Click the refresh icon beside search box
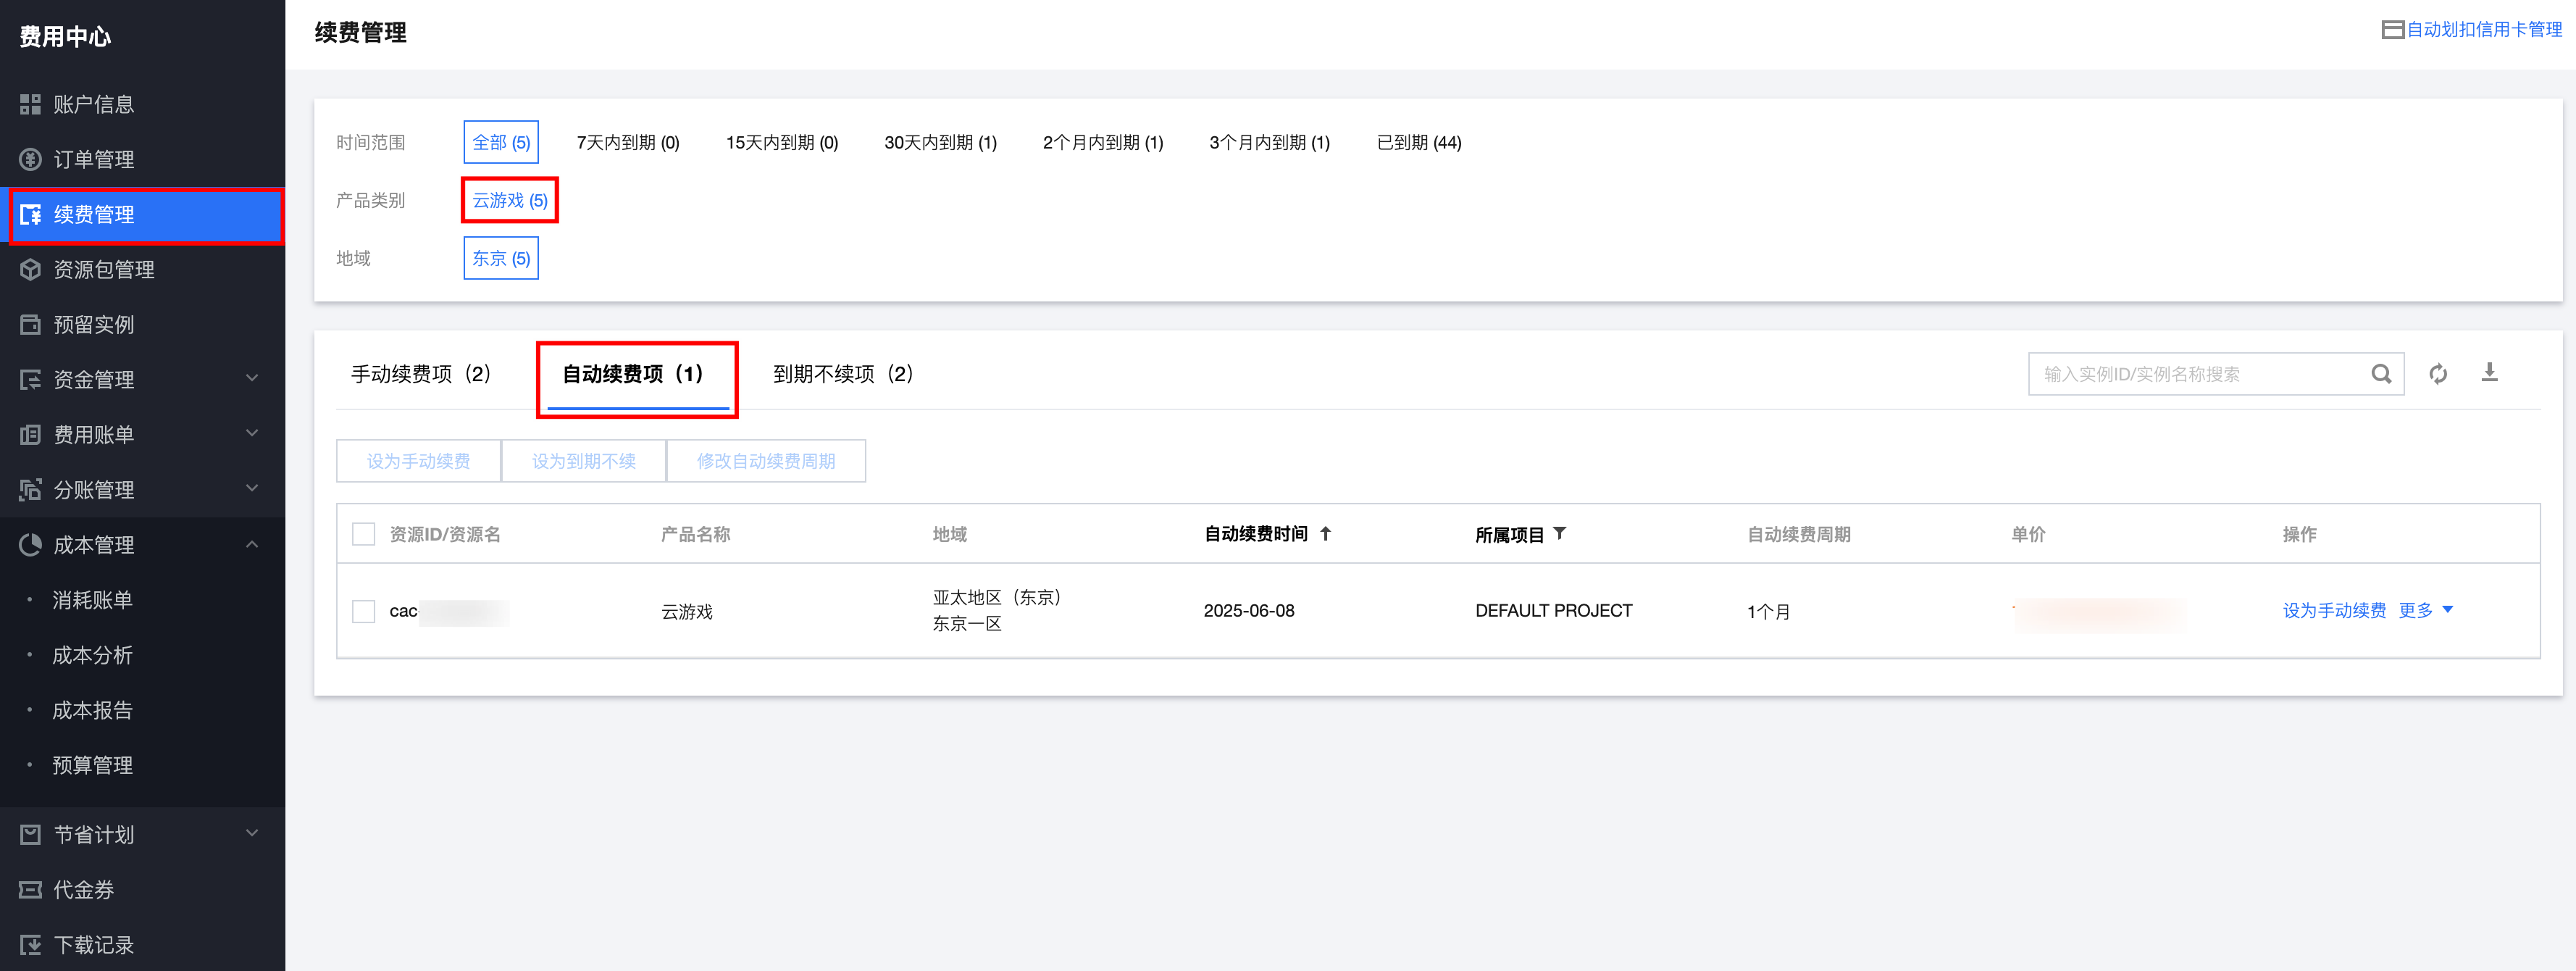The width and height of the screenshot is (2576, 971). (2438, 374)
